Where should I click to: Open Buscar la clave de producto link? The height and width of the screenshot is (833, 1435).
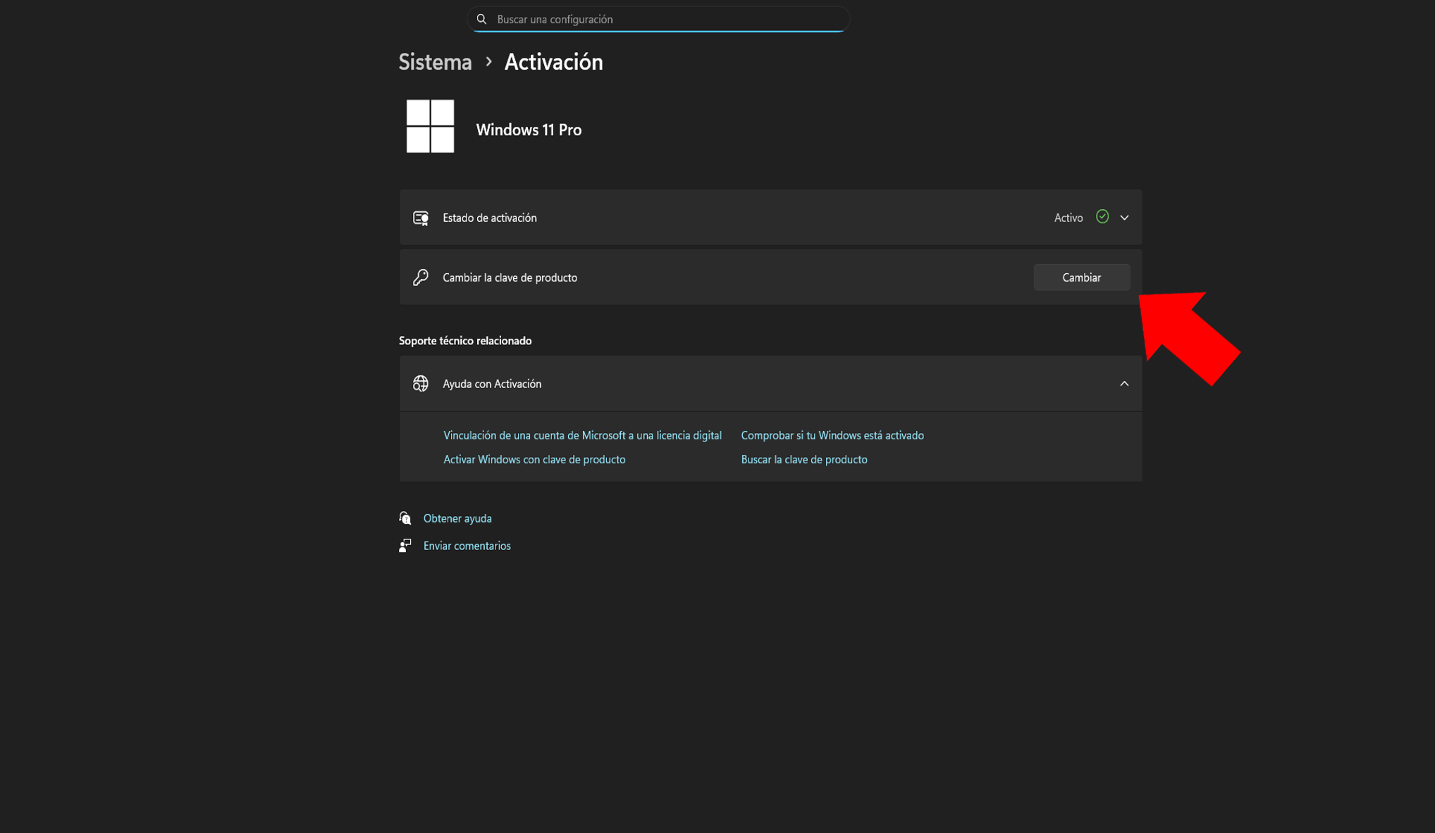tap(803, 459)
